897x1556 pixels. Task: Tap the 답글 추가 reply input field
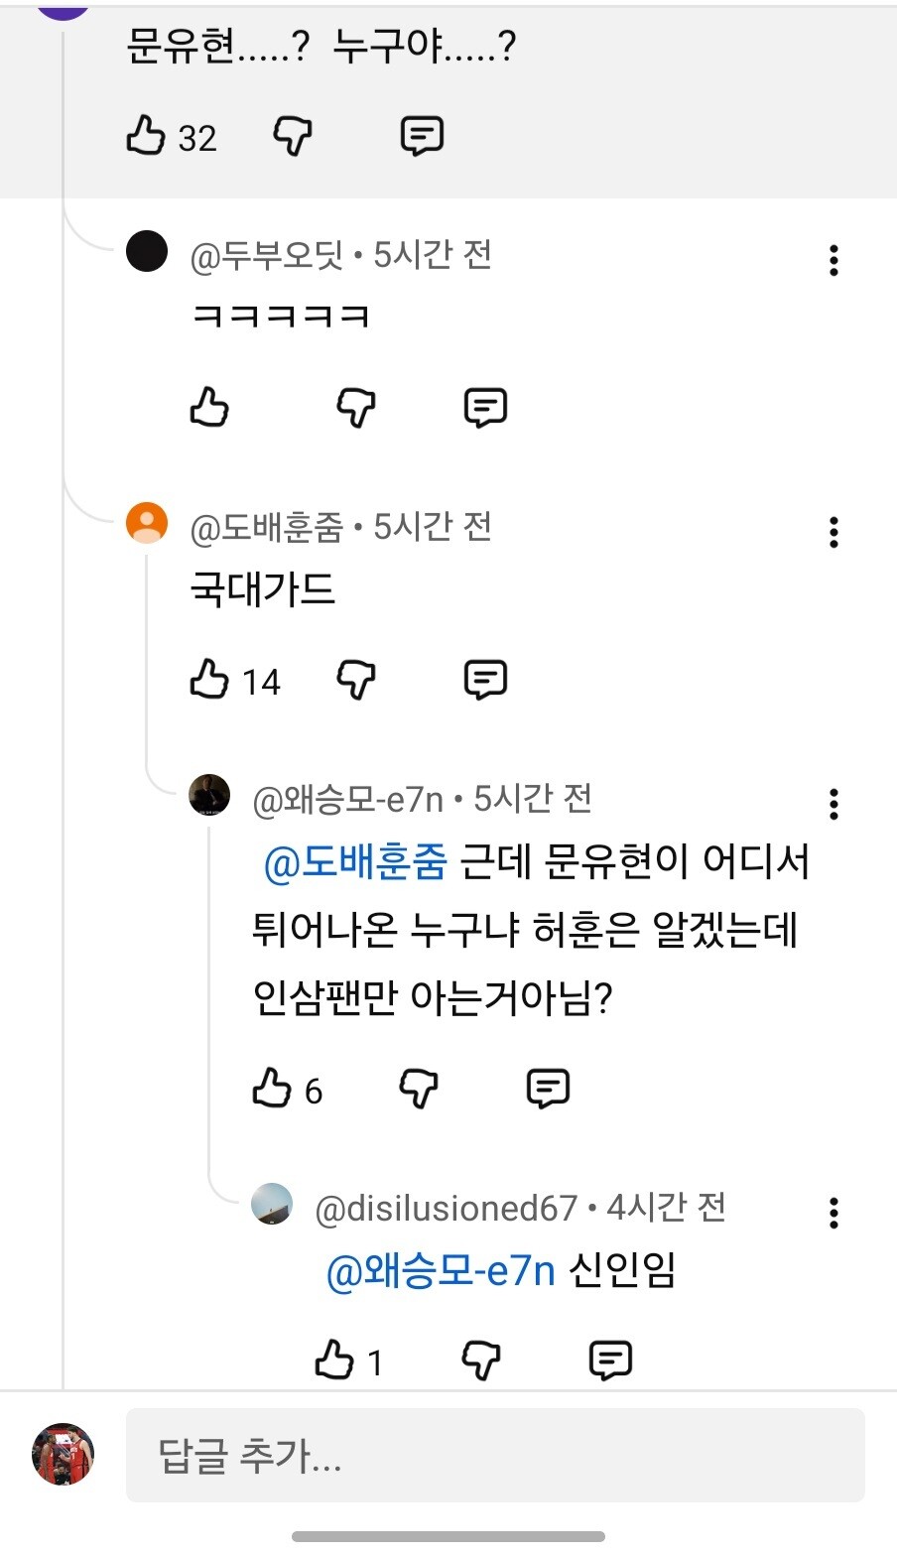[494, 1455]
